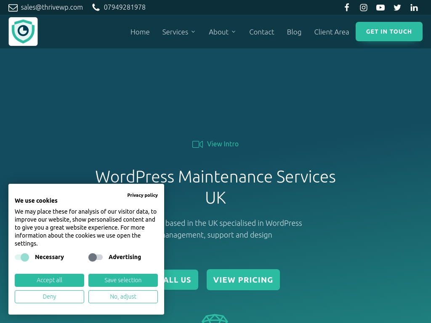431x323 pixels.
Task: Open the Blog page
Action: point(294,32)
